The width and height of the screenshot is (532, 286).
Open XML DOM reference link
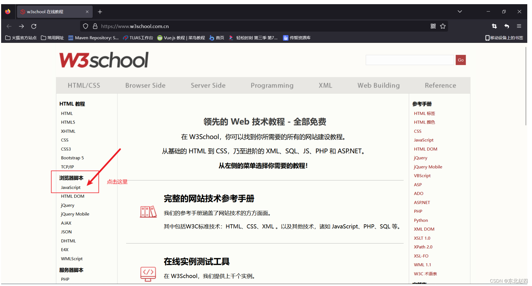pyautogui.click(x=424, y=229)
